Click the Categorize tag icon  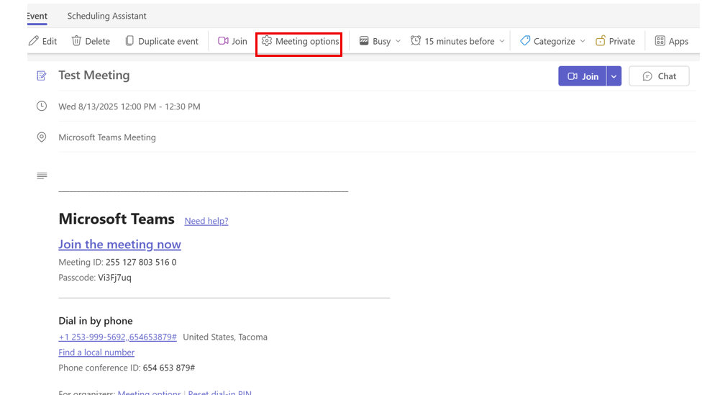pos(525,41)
